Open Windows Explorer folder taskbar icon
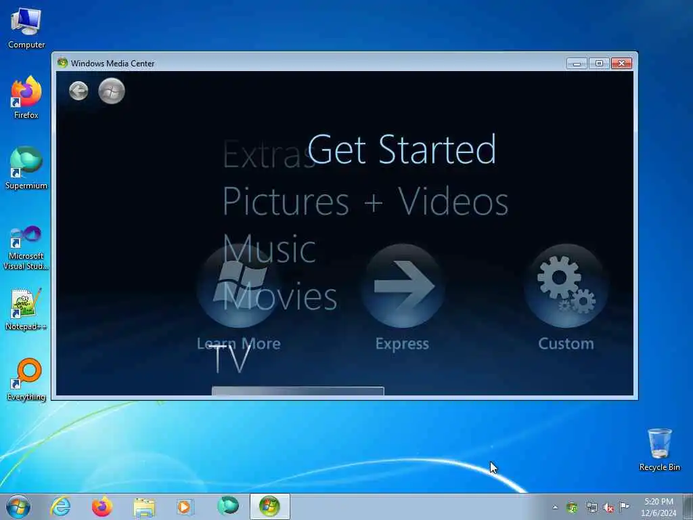The image size is (693, 520). [144, 507]
